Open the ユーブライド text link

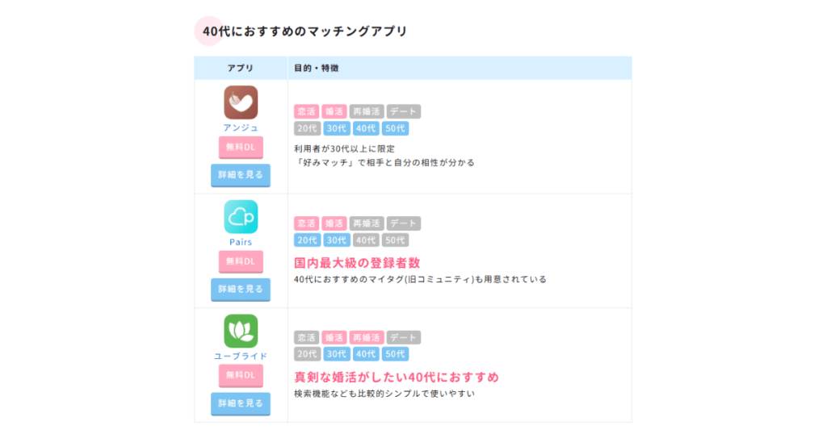pos(241,357)
